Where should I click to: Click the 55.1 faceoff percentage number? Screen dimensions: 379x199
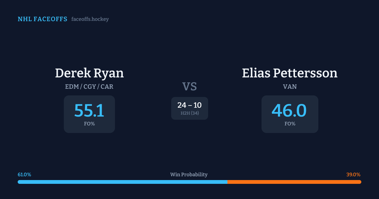(89, 111)
